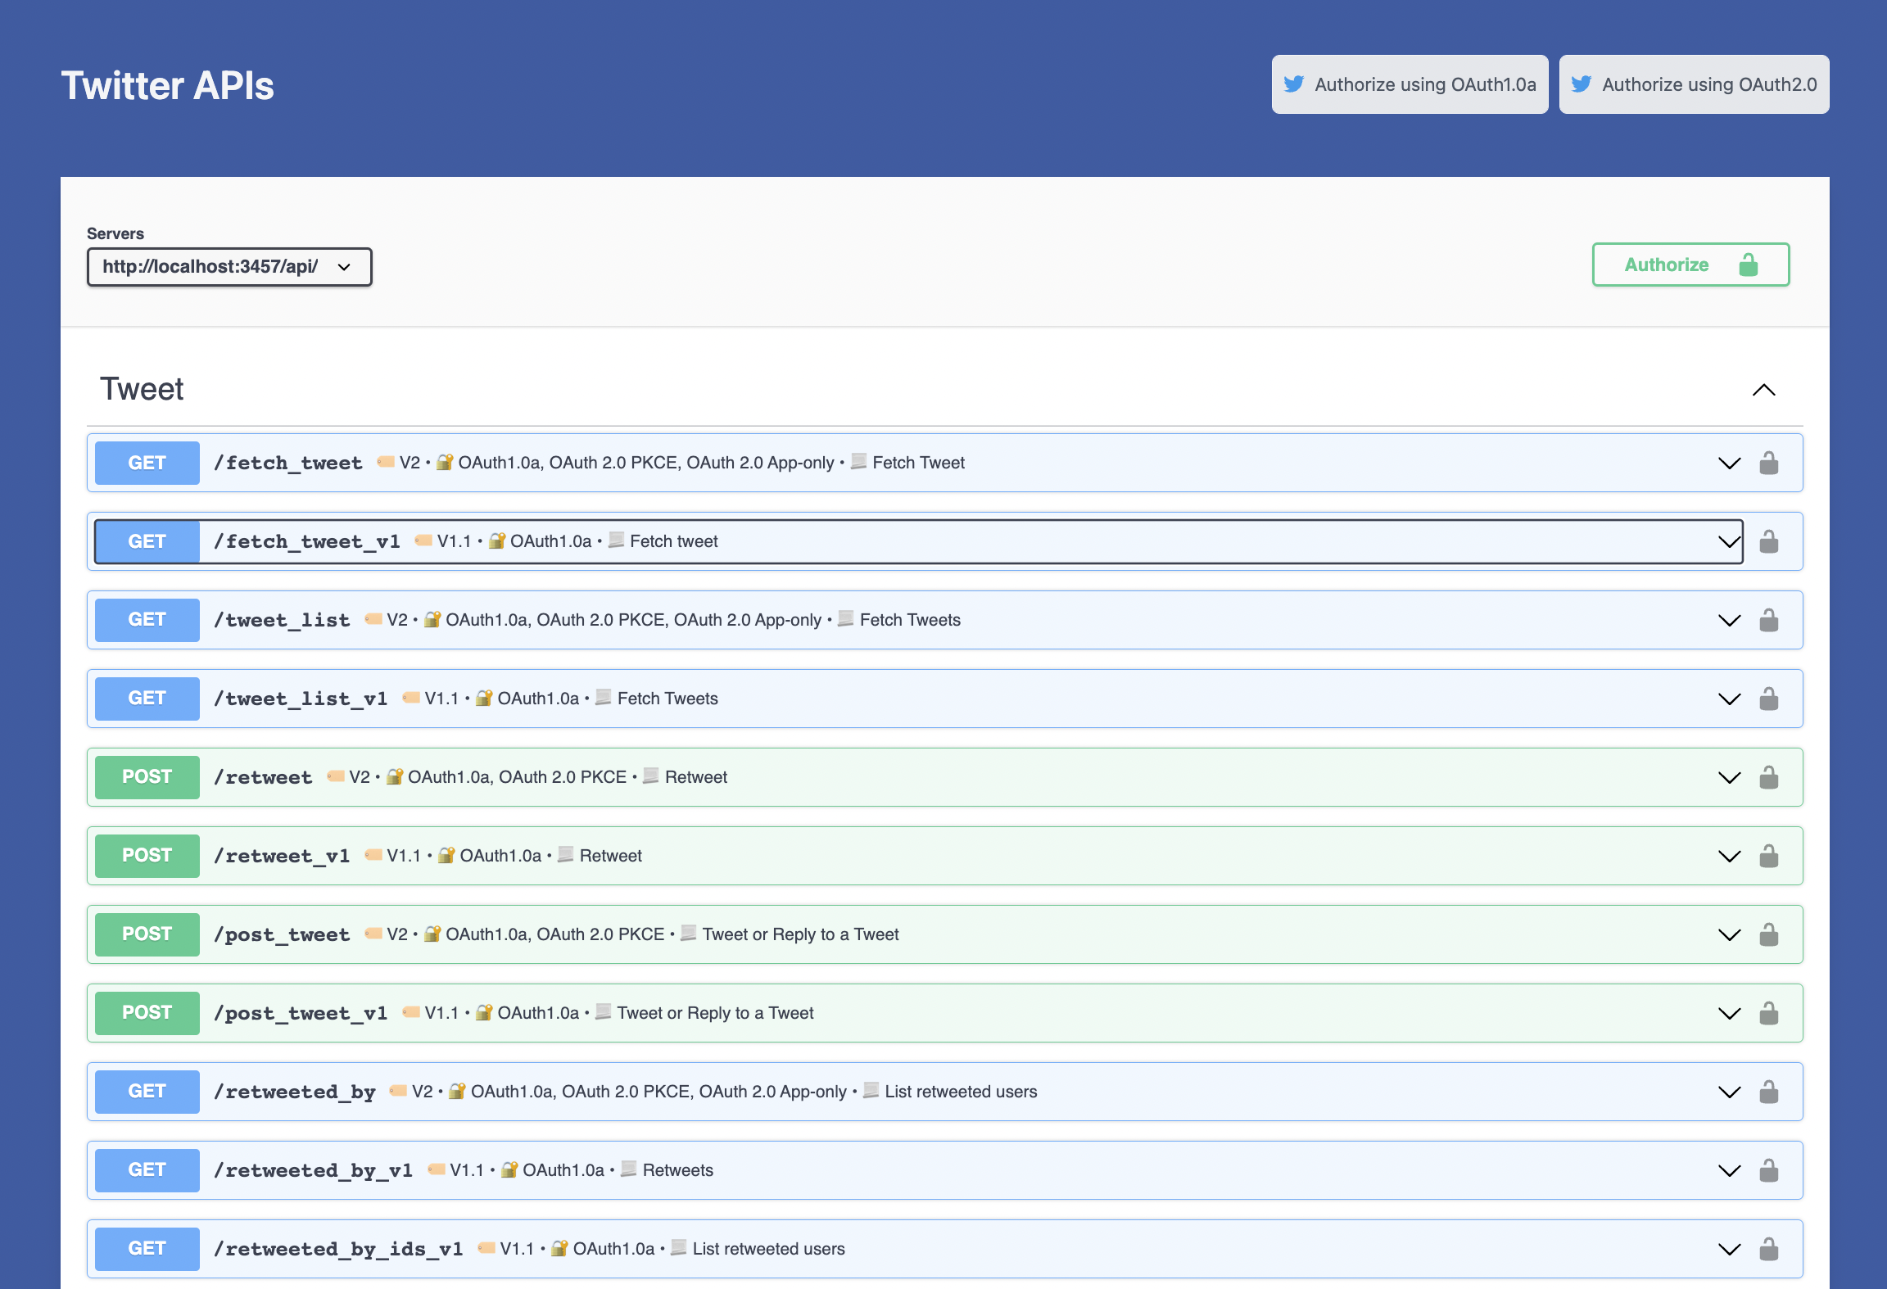Click the /tweet_list_v1 endpoint path text
The height and width of the screenshot is (1289, 1887).
click(301, 698)
